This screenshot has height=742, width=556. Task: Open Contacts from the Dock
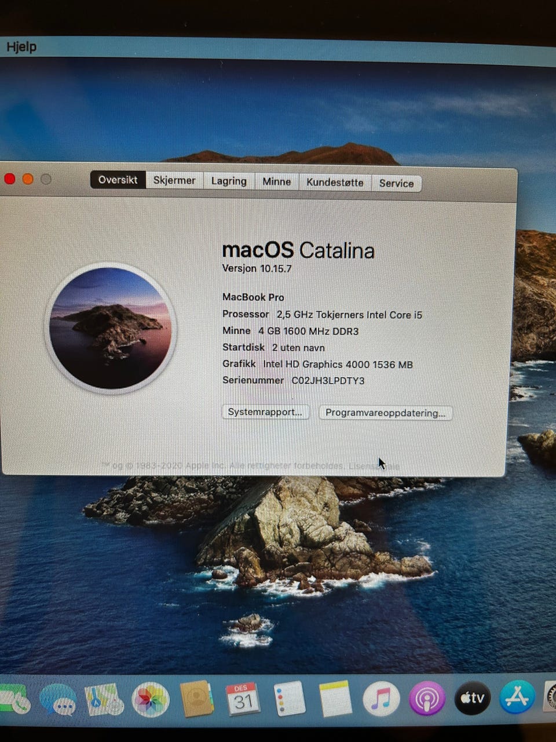pos(197,699)
